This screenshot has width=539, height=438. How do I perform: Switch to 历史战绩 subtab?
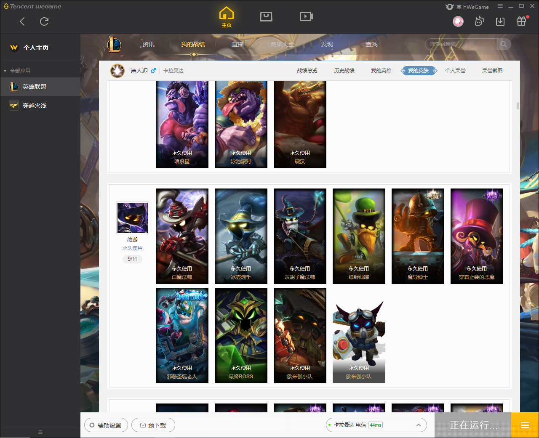coord(344,71)
